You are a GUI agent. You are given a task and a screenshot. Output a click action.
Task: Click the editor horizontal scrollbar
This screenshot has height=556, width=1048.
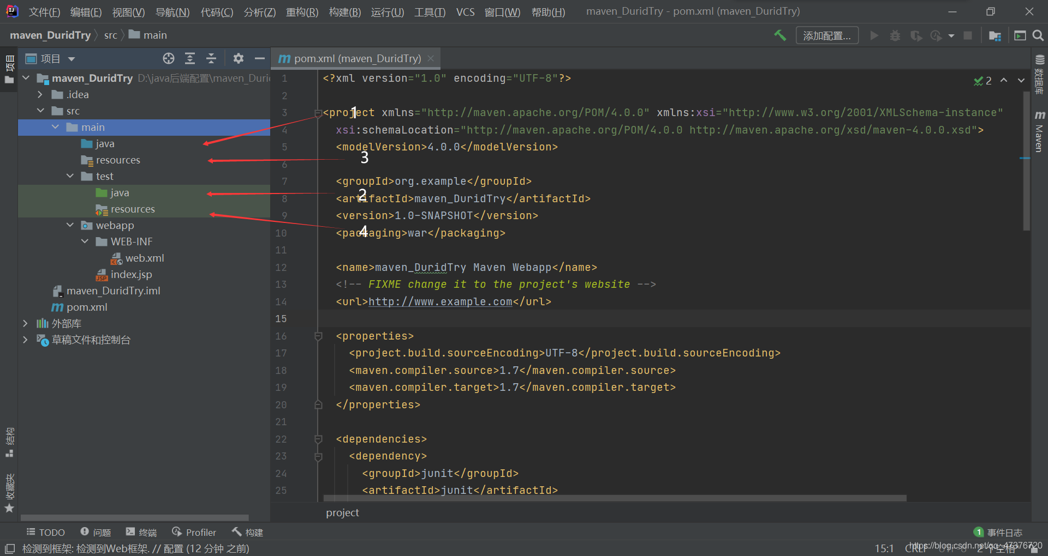pyautogui.click(x=615, y=498)
